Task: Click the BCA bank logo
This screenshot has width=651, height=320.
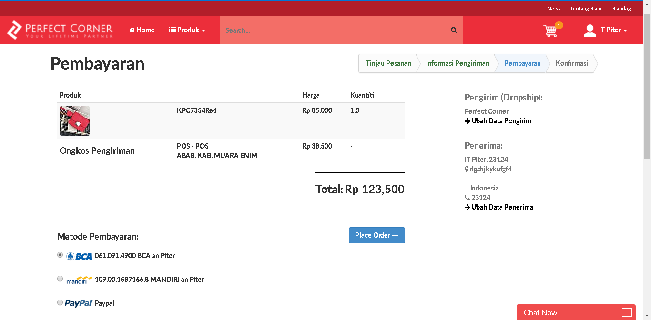Action: pos(79,256)
